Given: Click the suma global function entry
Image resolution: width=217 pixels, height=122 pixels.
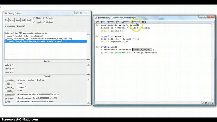Looking at the screenshot, I should (x=29, y=102).
